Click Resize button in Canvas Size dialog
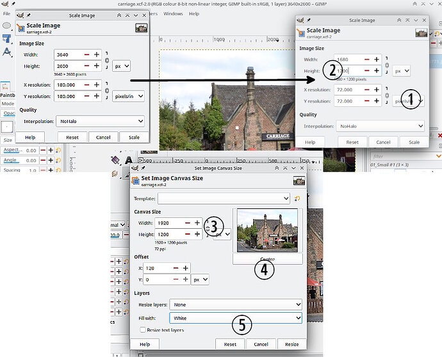442x357 pixels. pyautogui.click(x=291, y=344)
